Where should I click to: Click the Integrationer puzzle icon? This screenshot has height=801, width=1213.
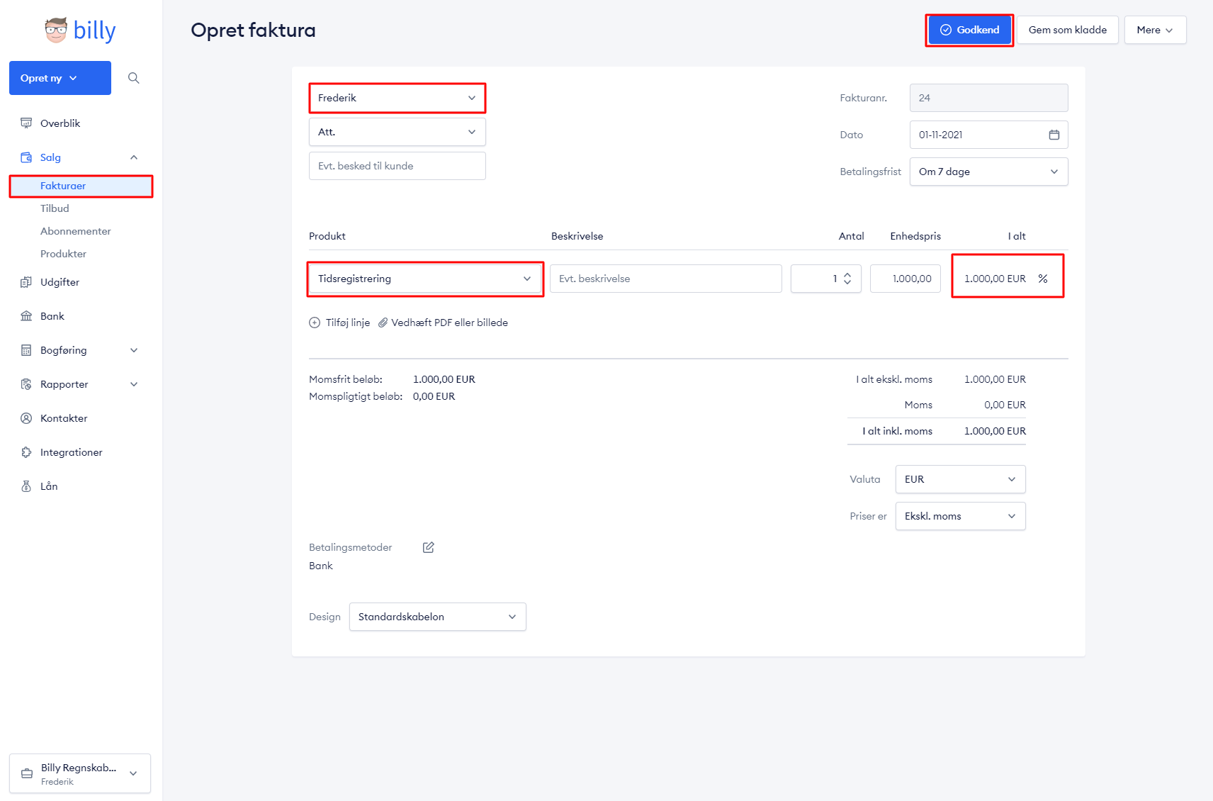[26, 452]
